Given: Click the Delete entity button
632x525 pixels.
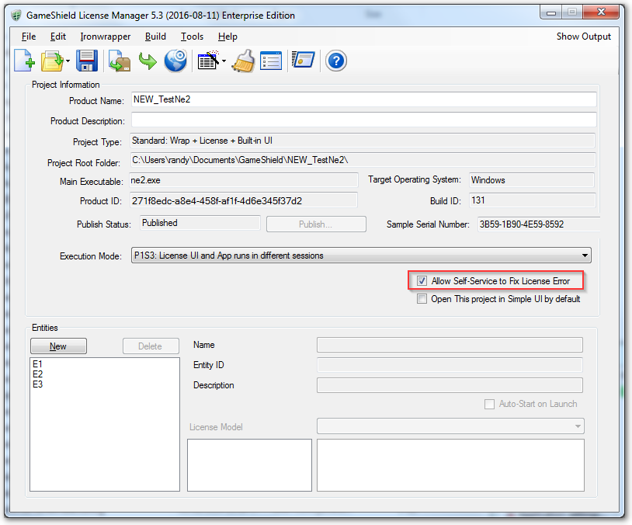Looking at the screenshot, I should [x=151, y=346].
